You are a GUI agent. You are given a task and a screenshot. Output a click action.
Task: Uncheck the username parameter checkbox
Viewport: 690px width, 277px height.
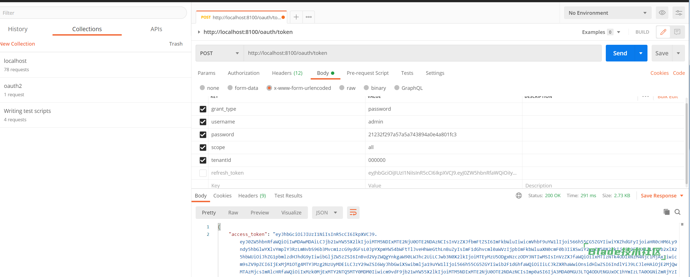[203, 122]
